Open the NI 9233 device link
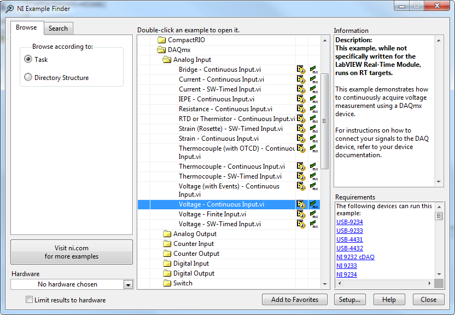455x315 pixels. [x=347, y=266]
